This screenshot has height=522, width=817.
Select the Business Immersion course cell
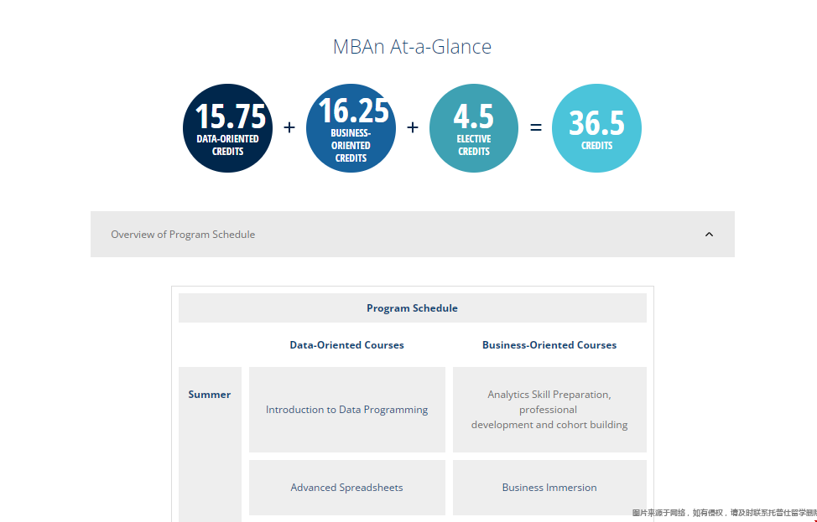pyautogui.click(x=549, y=488)
